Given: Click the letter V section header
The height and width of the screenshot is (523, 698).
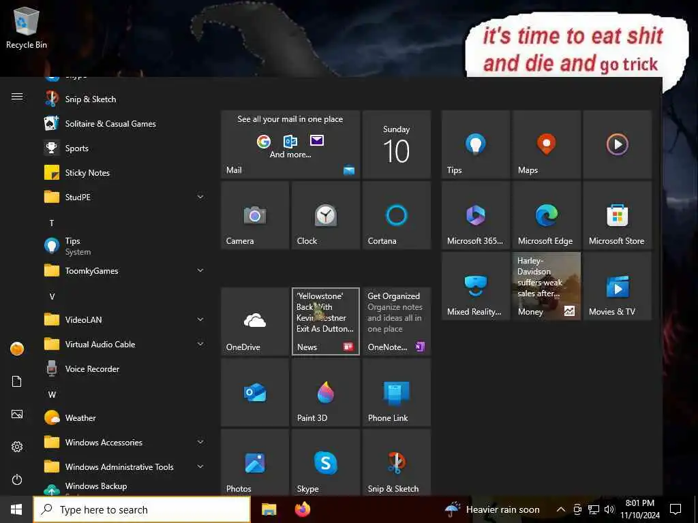Looking at the screenshot, I should click(52, 296).
